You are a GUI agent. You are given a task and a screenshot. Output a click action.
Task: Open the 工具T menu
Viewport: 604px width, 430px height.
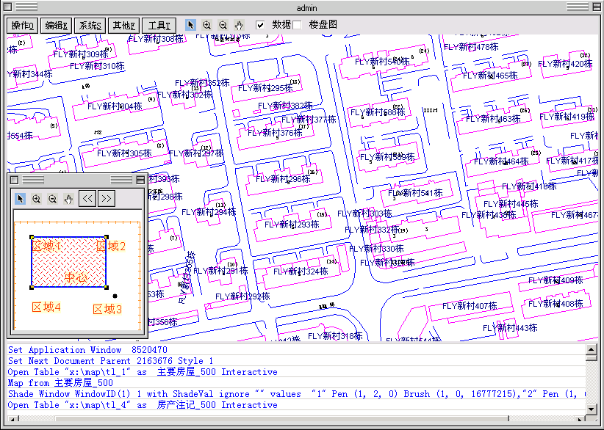click(159, 26)
